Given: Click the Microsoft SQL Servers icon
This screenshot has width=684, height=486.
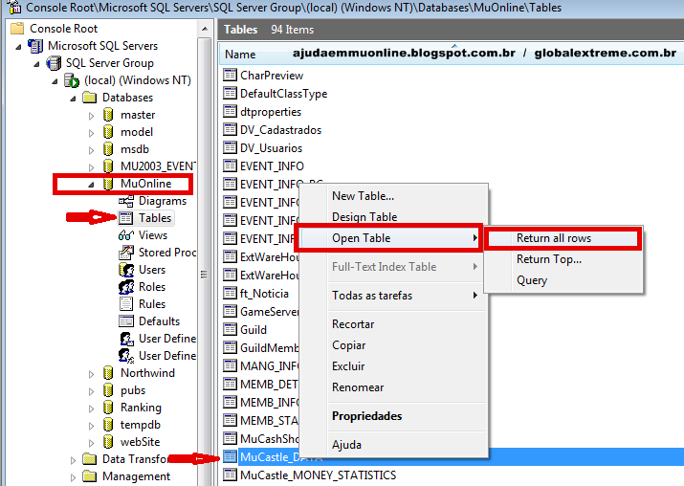Looking at the screenshot, I should tap(35, 46).
